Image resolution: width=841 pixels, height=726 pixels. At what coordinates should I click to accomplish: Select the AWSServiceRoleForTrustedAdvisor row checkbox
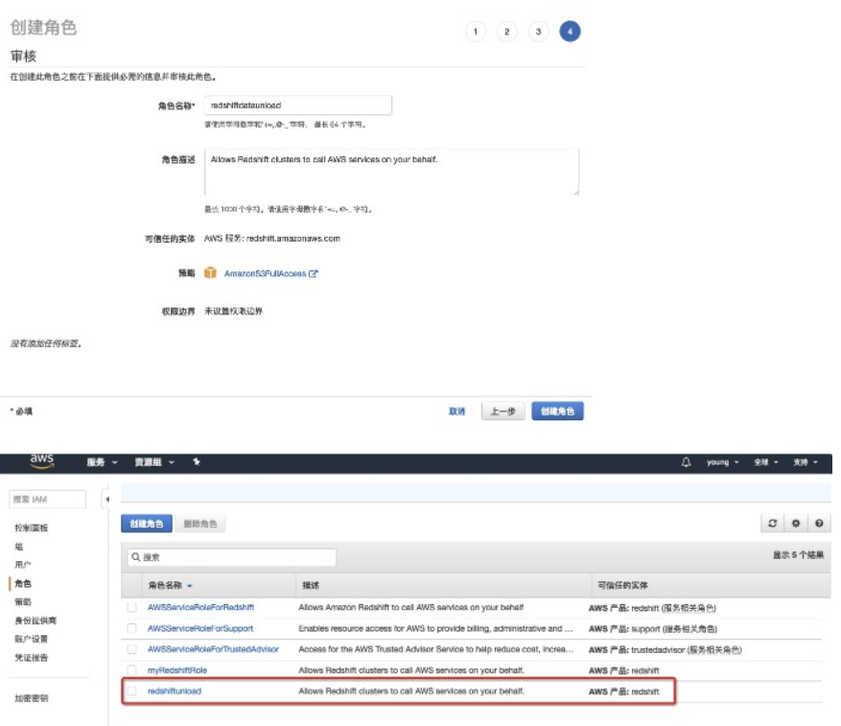tap(131, 649)
